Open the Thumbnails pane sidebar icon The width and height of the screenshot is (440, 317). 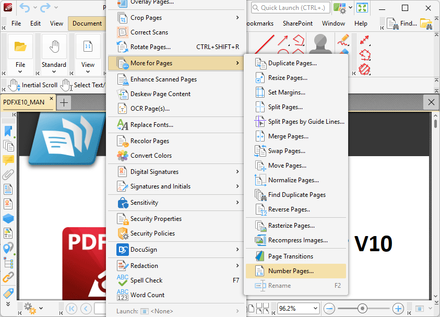pos(8,146)
